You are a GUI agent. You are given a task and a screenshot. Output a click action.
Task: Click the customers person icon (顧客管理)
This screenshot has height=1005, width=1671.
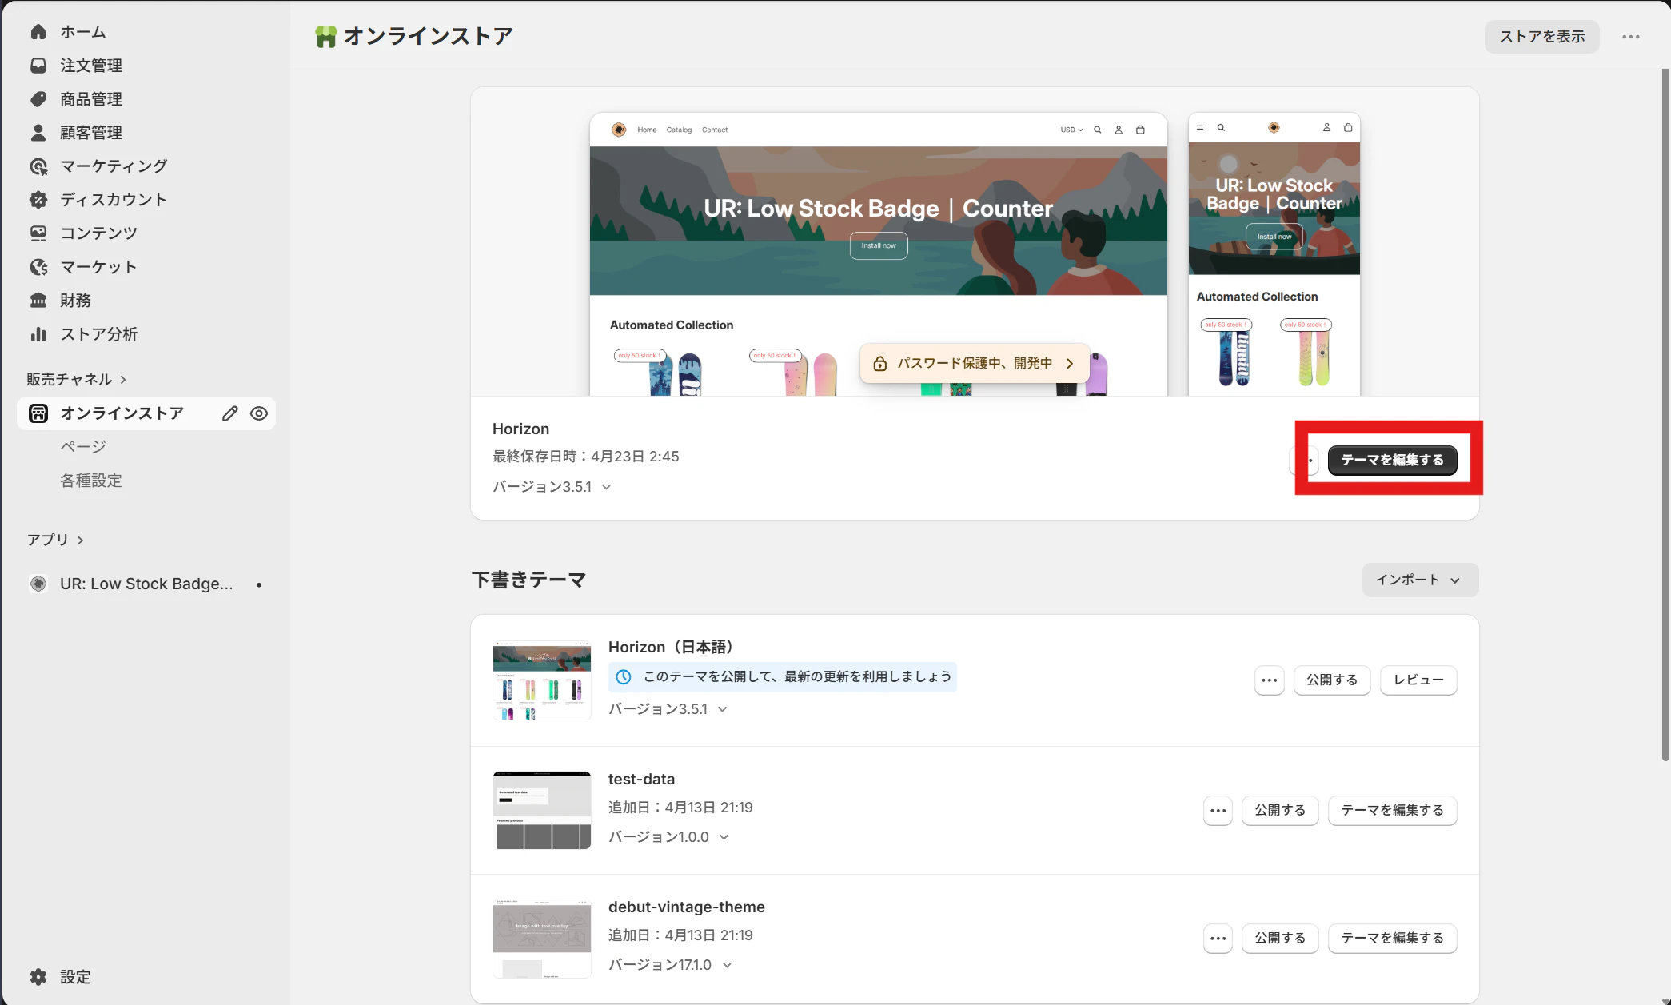pos(38,133)
